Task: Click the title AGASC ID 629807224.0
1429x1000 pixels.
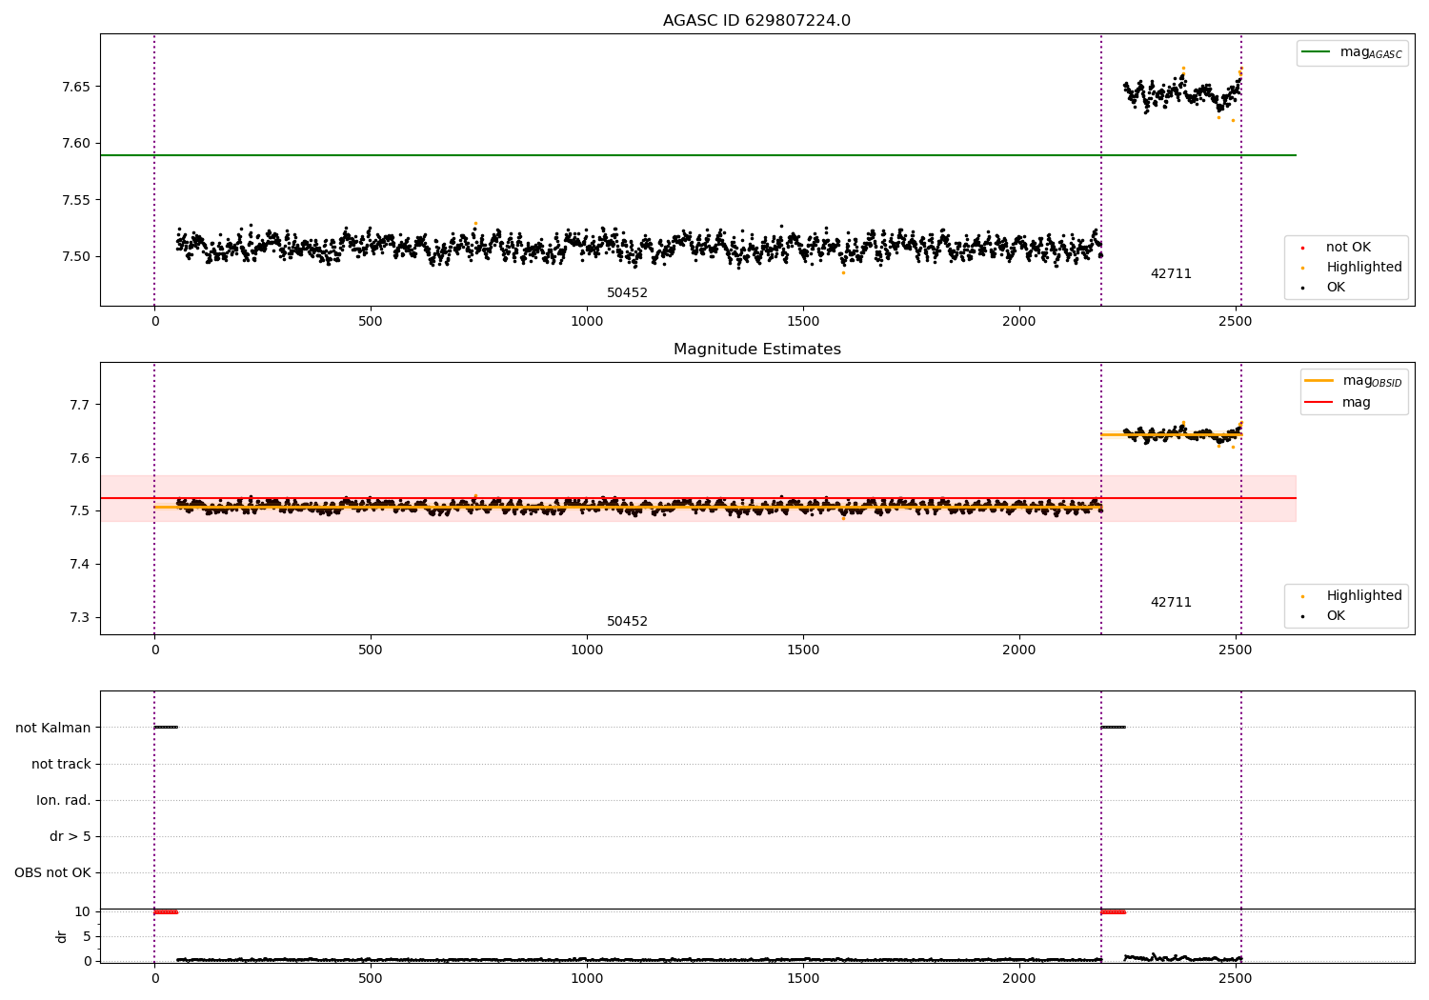Action: pos(756,21)
